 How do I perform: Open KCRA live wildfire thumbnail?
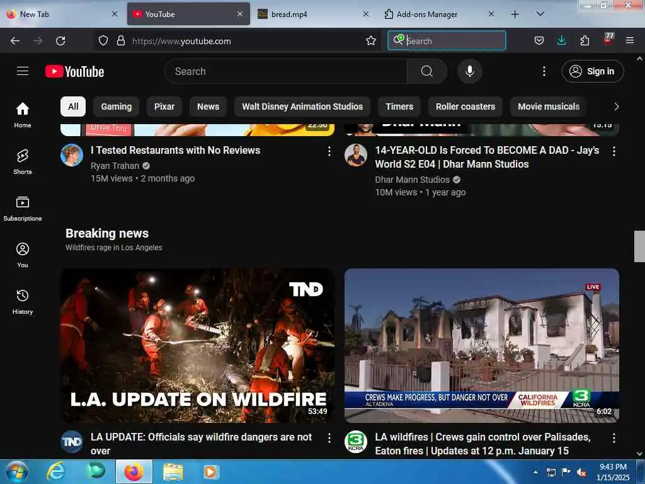point(482,345)
